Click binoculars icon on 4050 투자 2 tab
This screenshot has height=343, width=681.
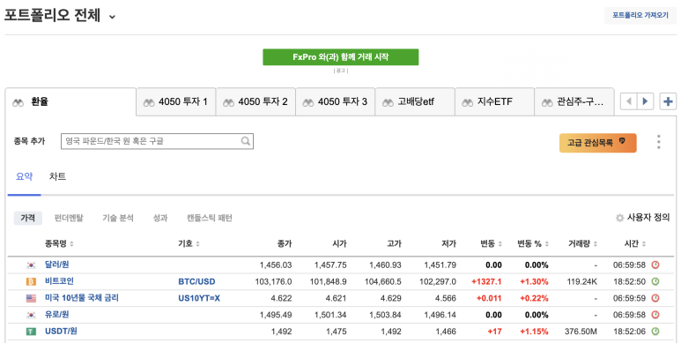[x=228, y=103]
